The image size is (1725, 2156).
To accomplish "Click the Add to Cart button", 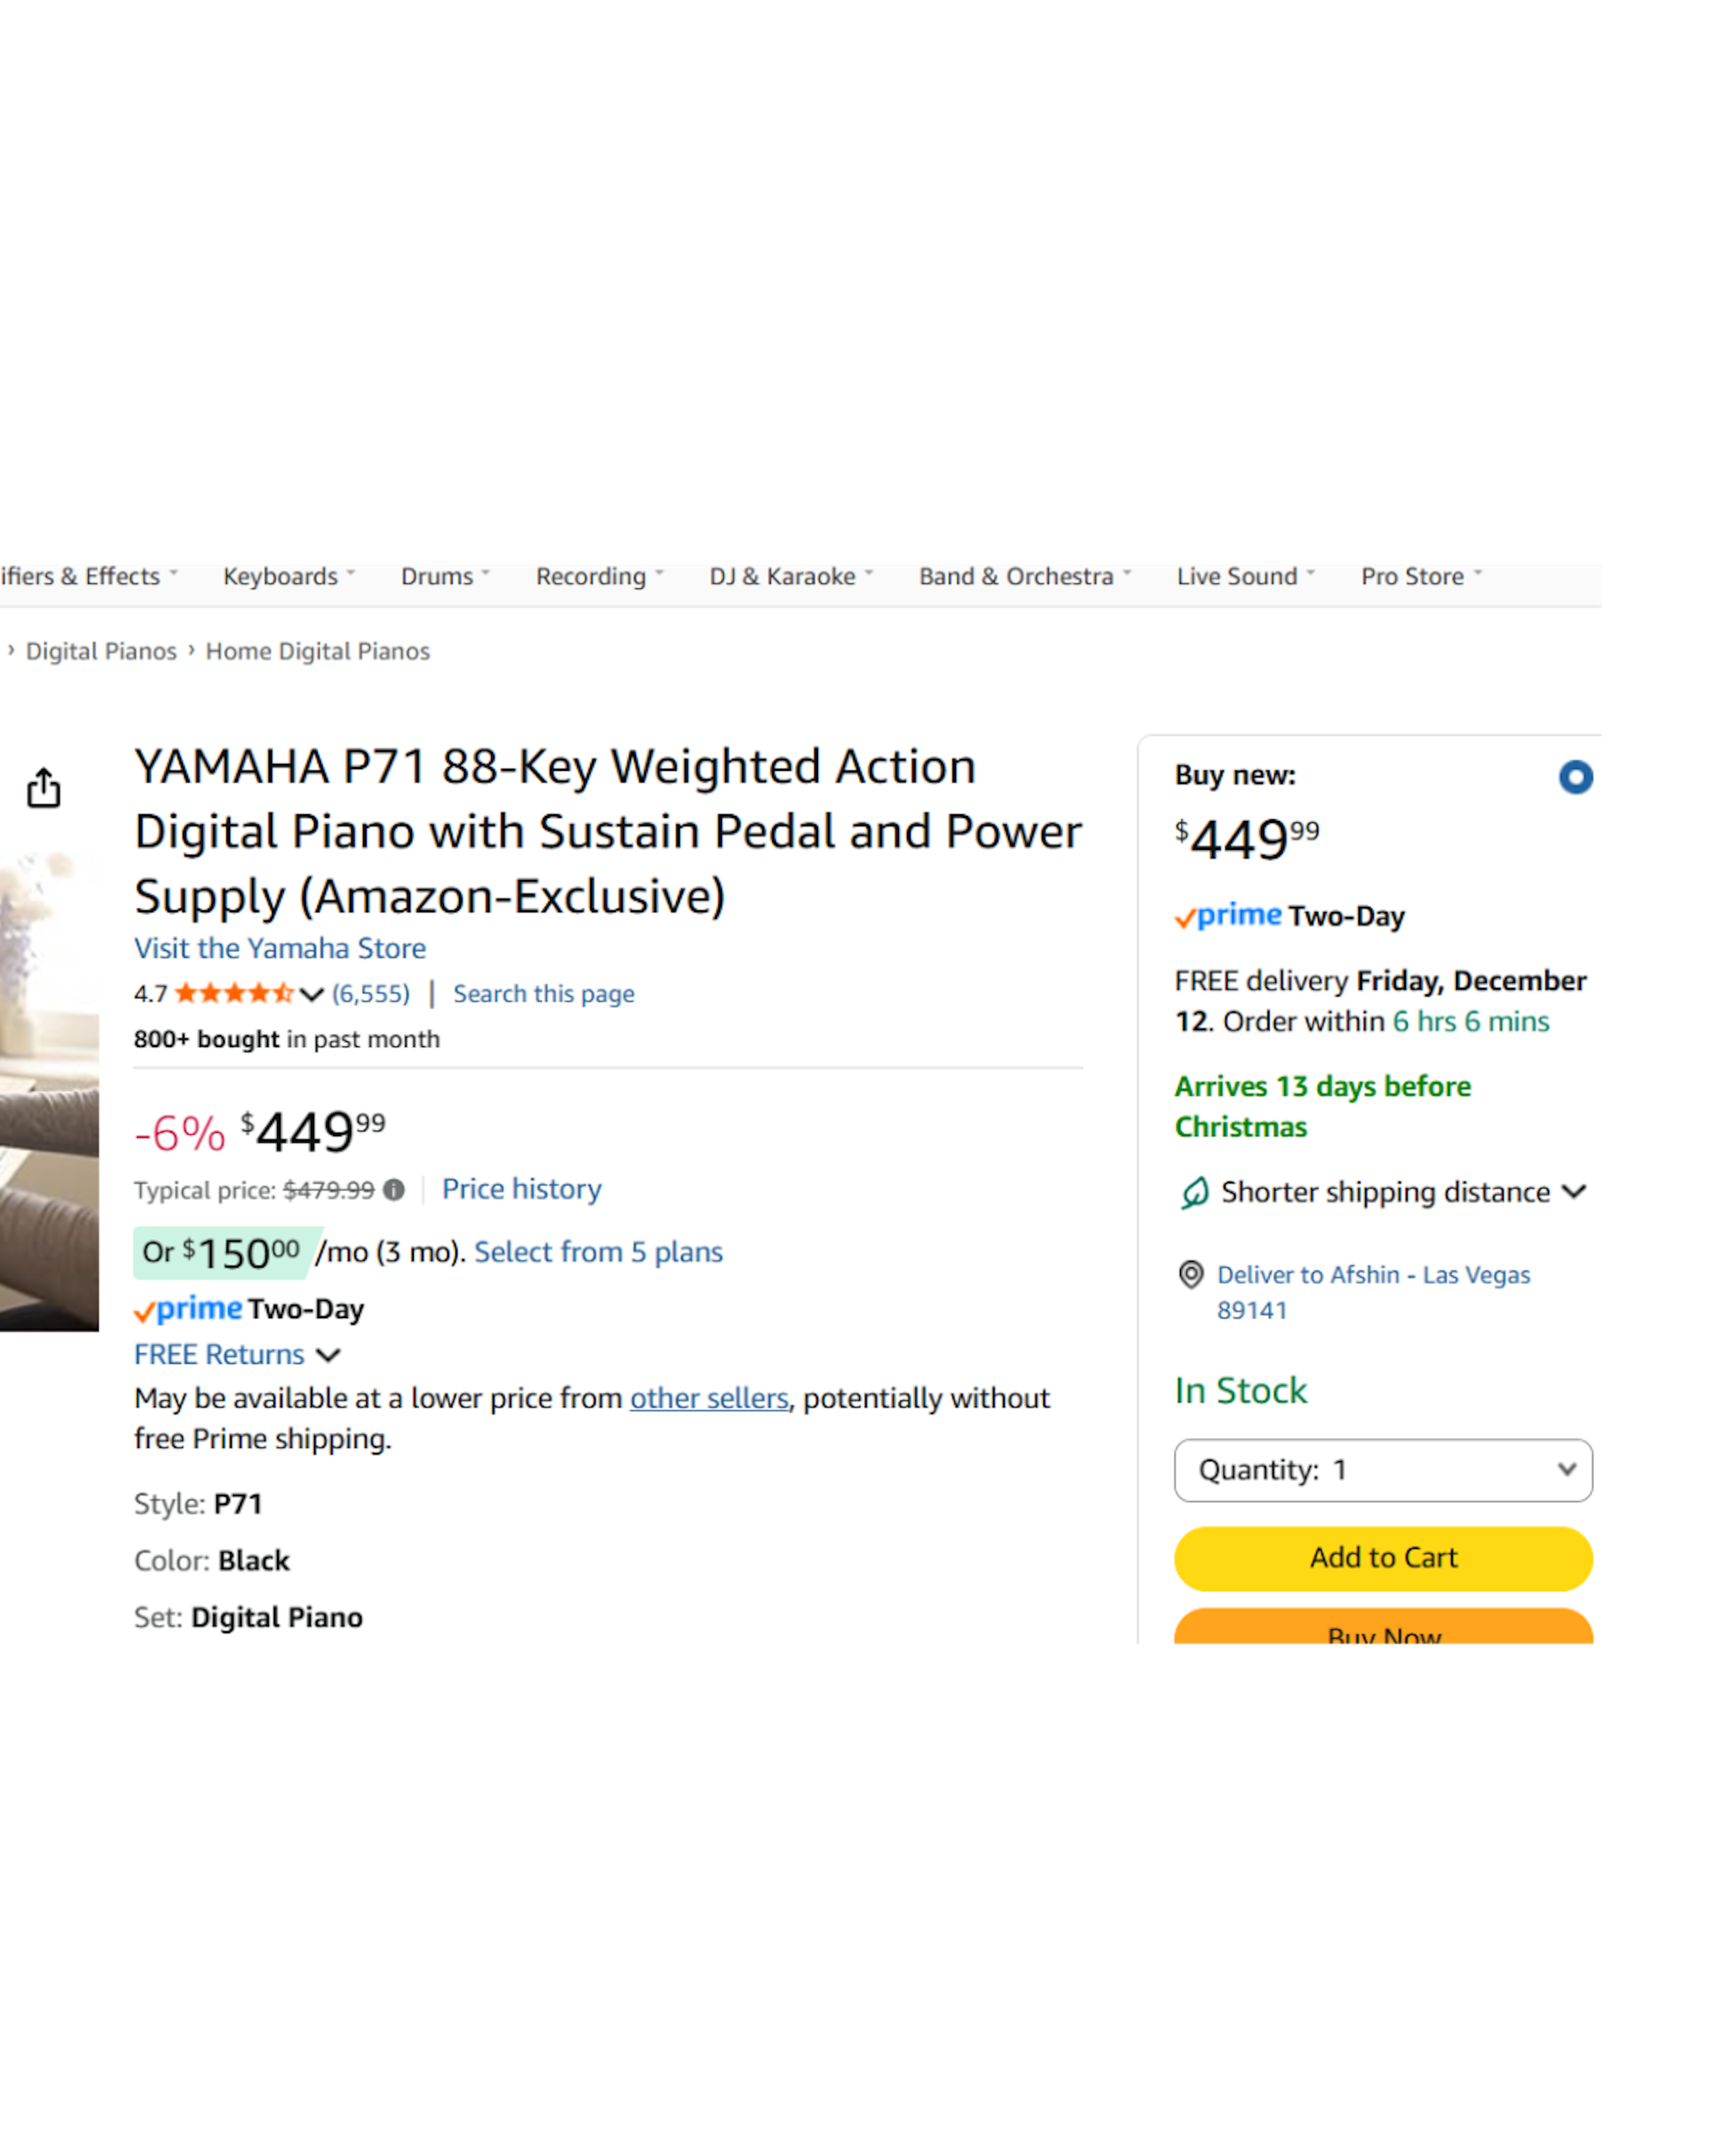I will (x=1383, y=1558).
